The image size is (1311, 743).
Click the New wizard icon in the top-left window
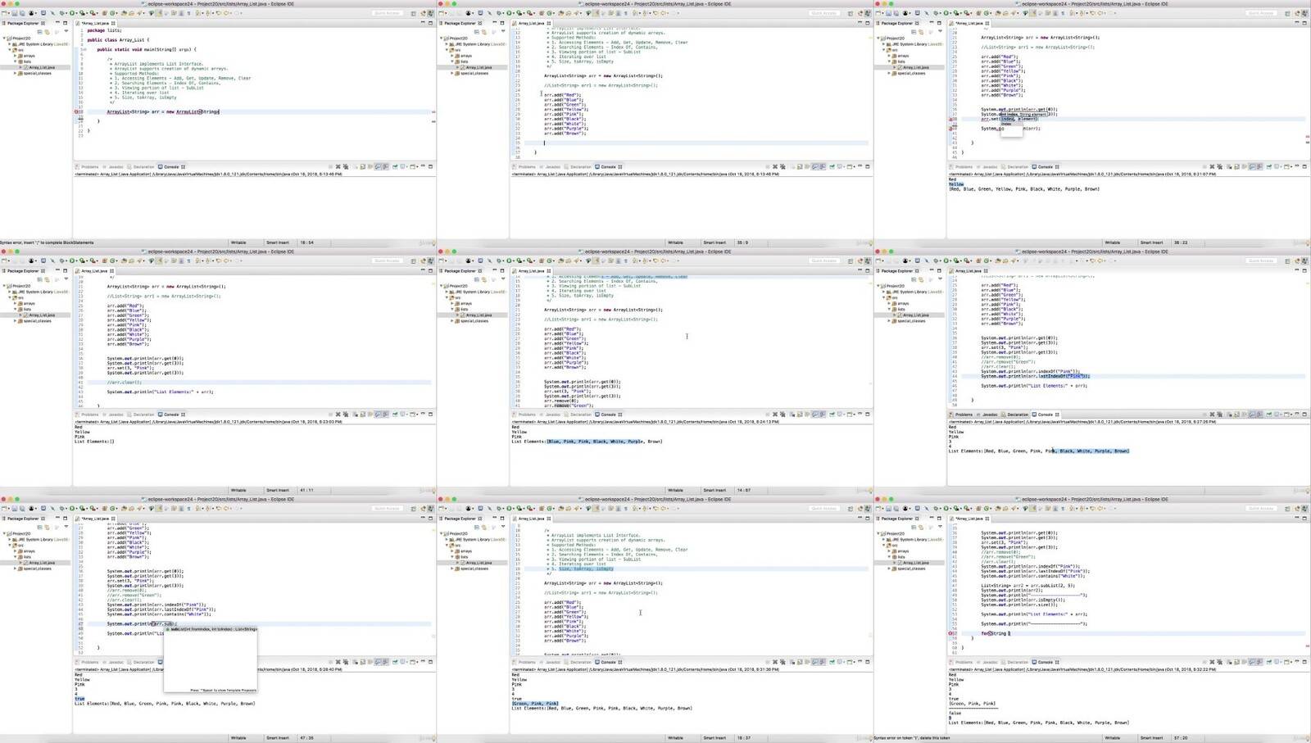[x=4, y=13]
